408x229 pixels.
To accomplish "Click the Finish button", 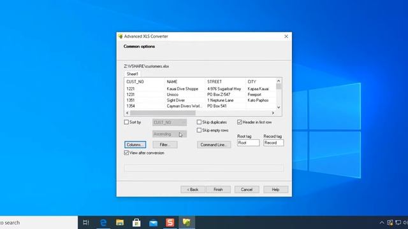I will coord(218,190).
